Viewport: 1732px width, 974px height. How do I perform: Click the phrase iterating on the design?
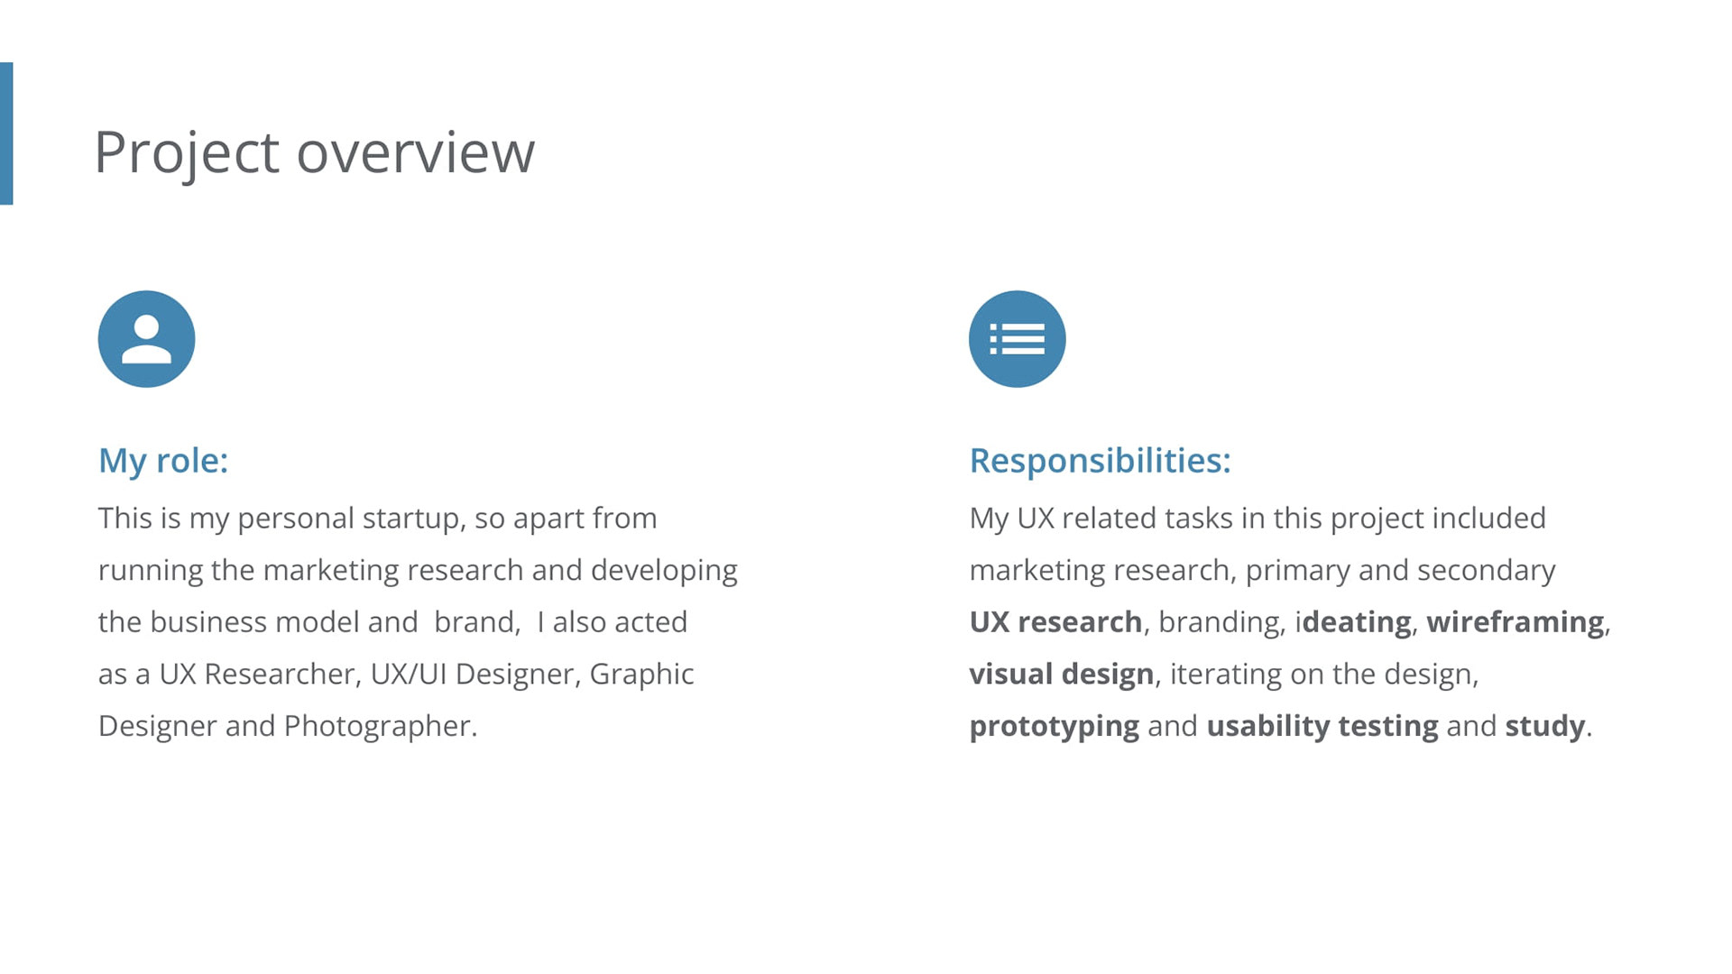pos(1322,675)
